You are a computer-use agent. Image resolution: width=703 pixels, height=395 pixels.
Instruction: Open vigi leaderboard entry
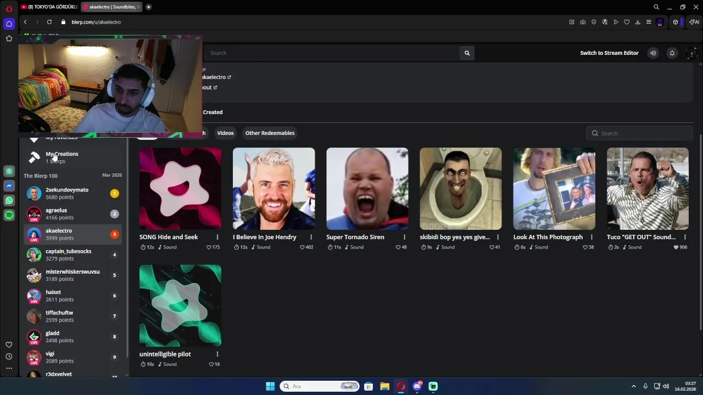[x=72, y=357]
